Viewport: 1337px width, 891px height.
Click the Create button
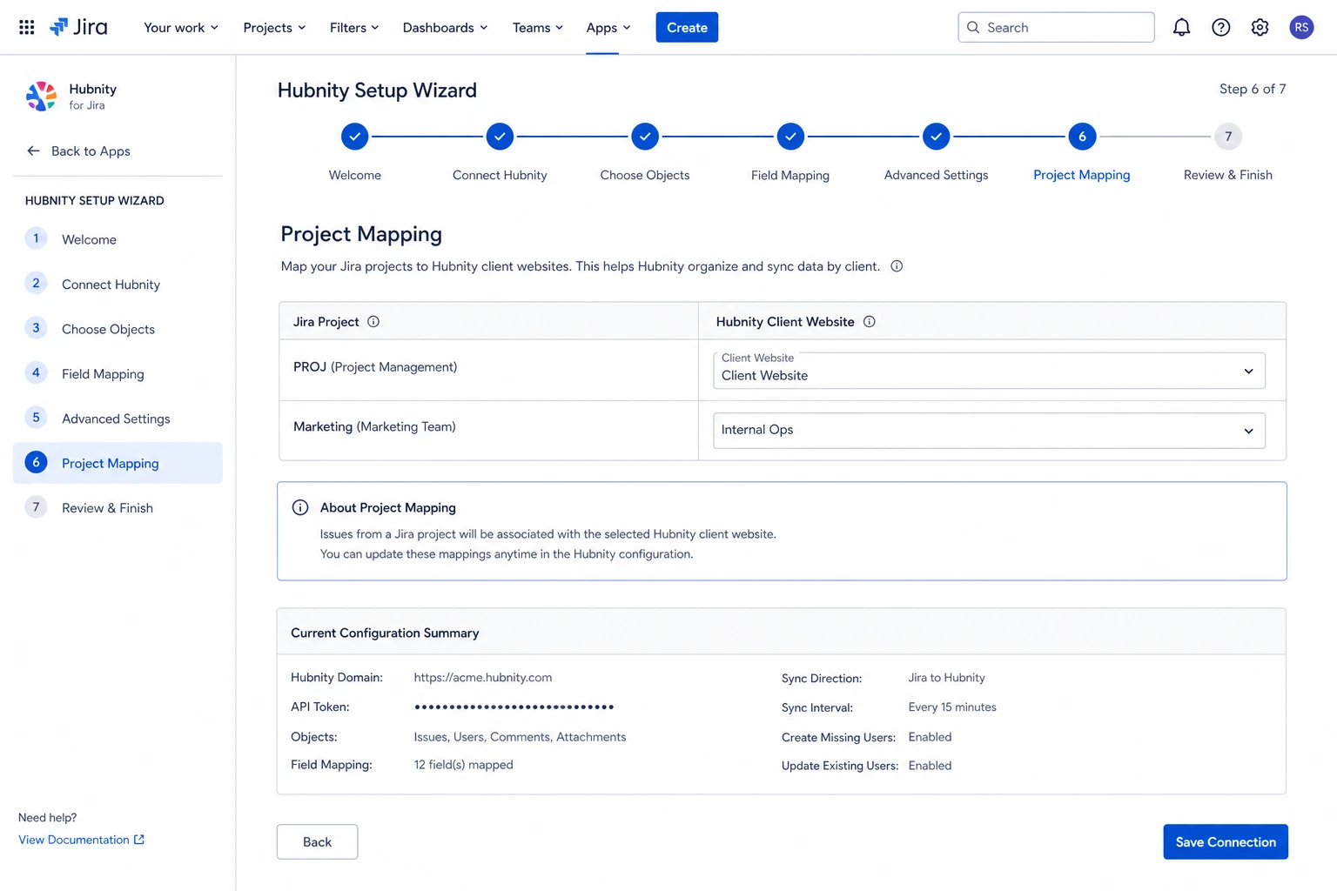[x=687, y=27]
